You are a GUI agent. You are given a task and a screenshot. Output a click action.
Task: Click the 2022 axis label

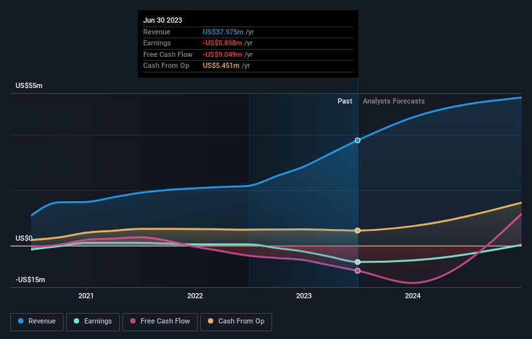tap(195, 296)
